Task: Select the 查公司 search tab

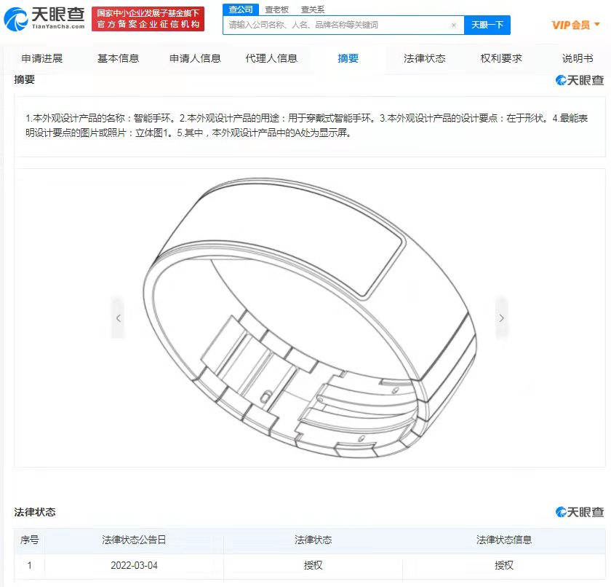Action: [x=241, y=9]
